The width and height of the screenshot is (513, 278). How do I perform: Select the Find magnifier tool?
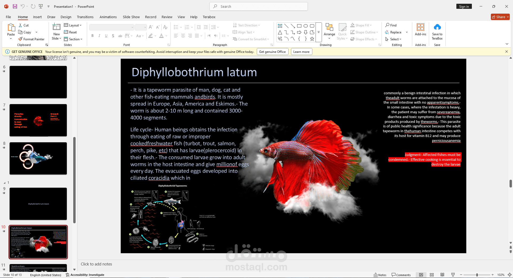coord(387,25)
